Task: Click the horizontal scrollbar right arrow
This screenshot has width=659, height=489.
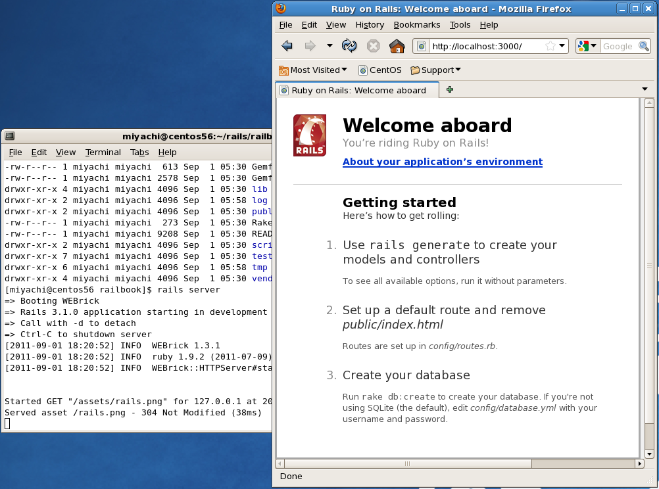Action: pos(640,464)
